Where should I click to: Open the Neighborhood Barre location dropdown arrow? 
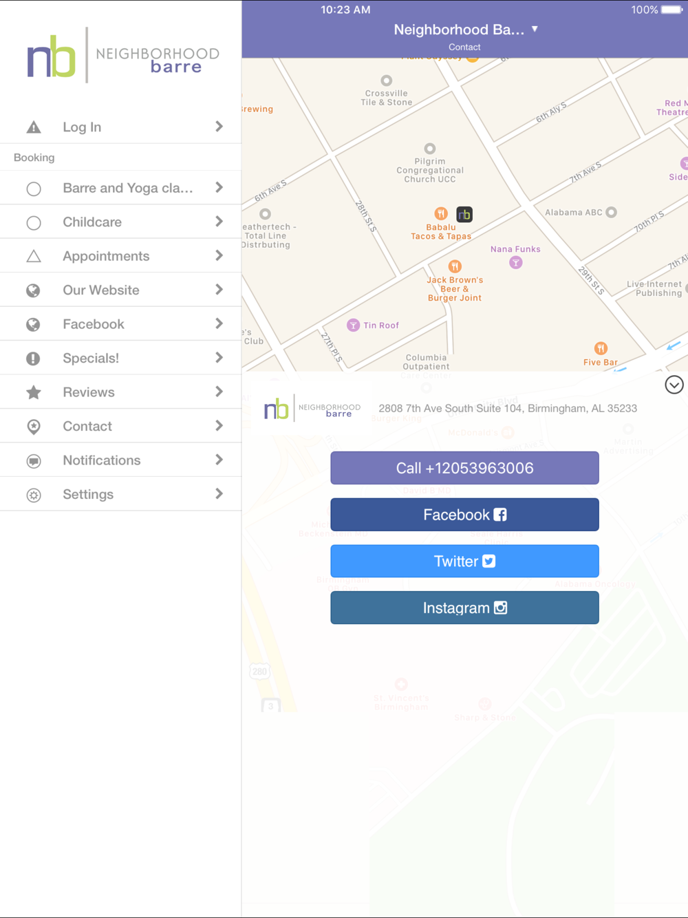pos(535,29)
